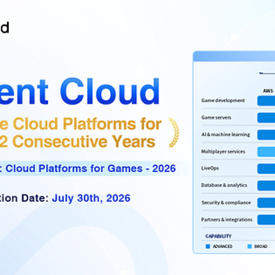Click the AWS bar for Partners & integrations

point(266,220)
